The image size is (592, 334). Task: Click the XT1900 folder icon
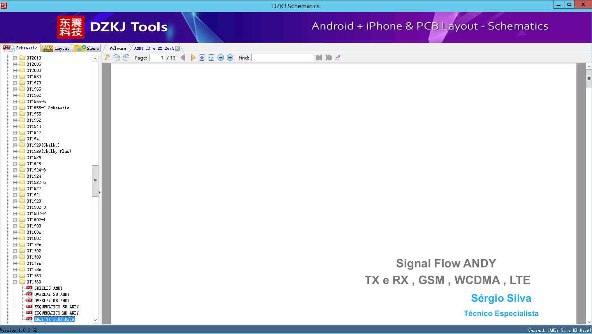click(x=22, y=226)
